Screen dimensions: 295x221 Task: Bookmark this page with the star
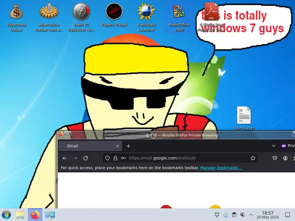[253, 158]
